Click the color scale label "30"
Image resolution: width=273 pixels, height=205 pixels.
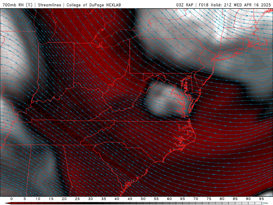pyautogui.click(x=90, y=199)
